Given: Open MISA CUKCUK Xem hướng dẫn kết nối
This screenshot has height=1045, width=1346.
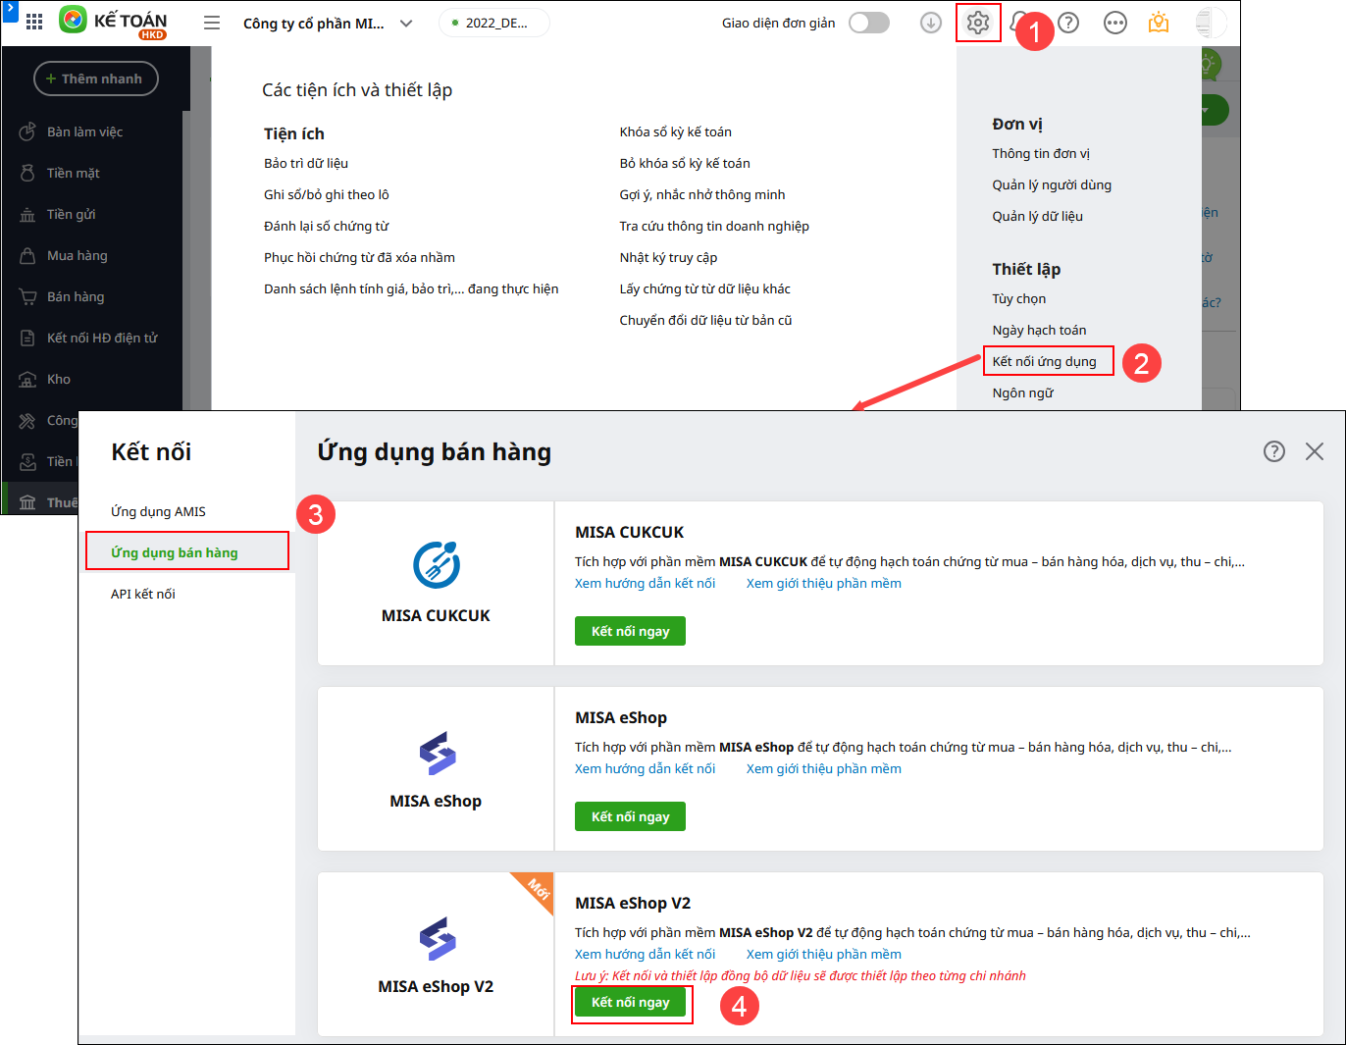Looking at the screenshot, I should (x=645, y=583).
